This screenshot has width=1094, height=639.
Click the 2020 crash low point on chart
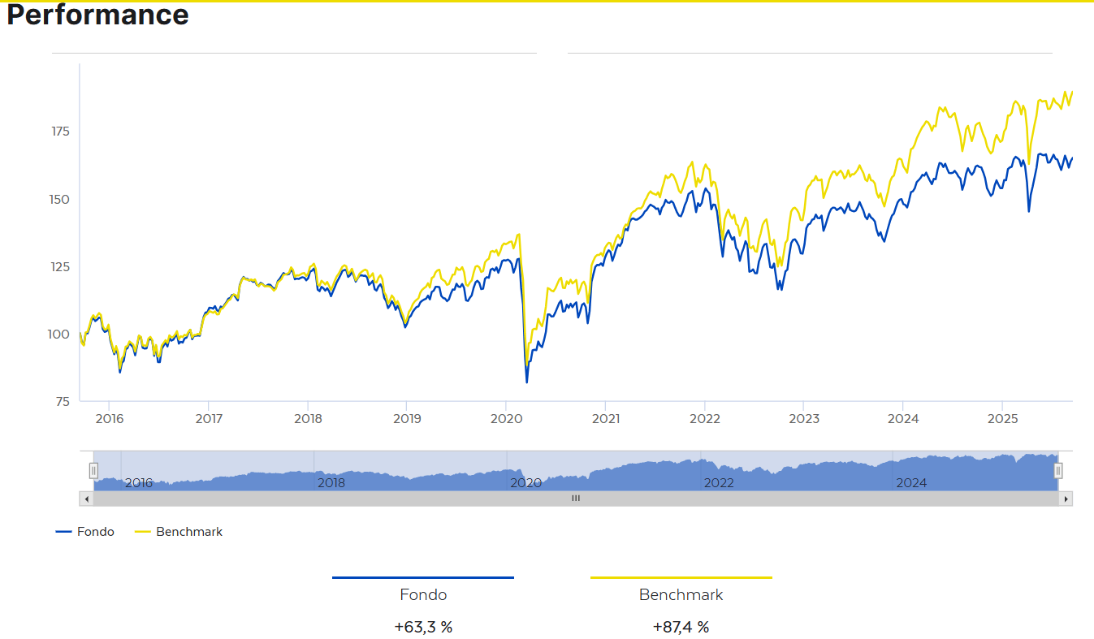[x=526, y=382]
